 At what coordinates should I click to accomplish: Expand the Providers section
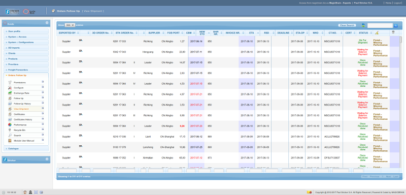pos(26,64)
